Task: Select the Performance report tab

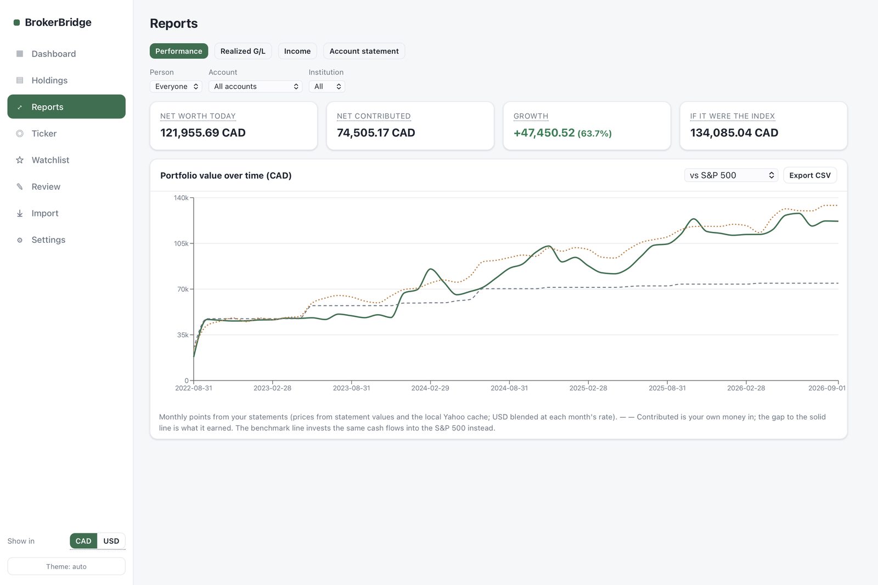Action: [x=179, y=51]
